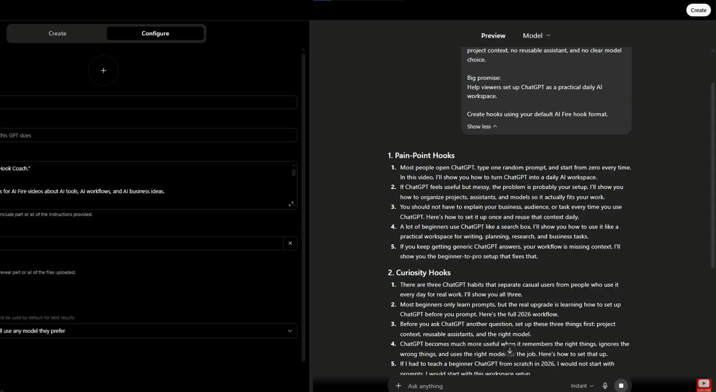Click the preview pane scrollbar
This screenshot has width=716, height=392.
tap(713, 175)
